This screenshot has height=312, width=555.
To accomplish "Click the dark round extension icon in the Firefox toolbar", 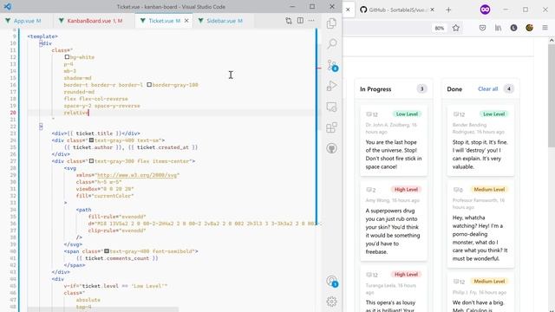I will tap(513, 28).
